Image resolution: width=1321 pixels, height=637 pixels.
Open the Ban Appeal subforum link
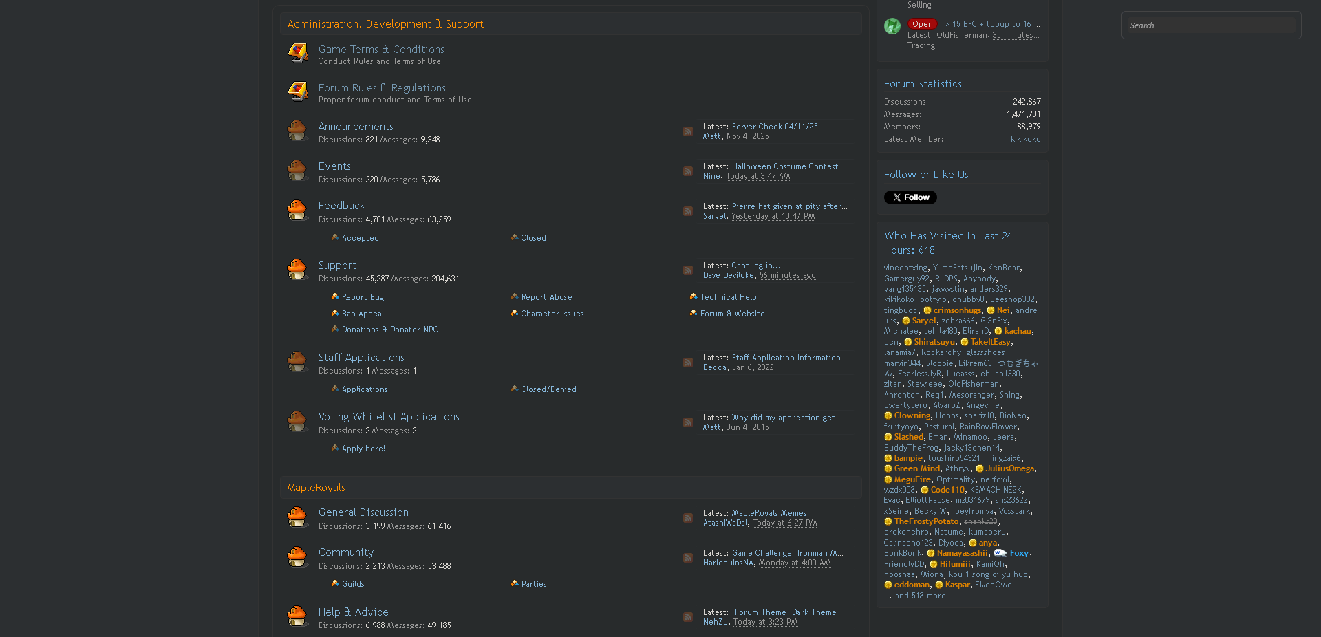click(x=363, y=314)
